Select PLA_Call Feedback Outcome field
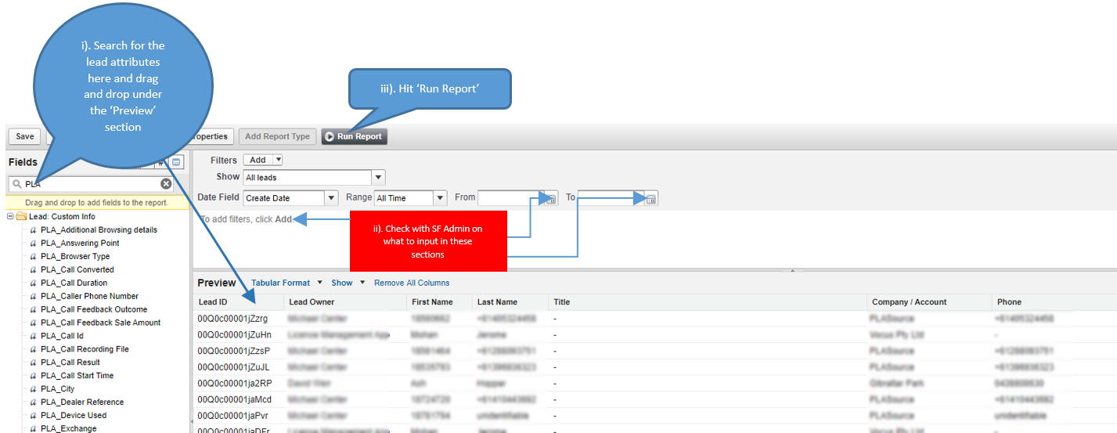 click(94, 309)
